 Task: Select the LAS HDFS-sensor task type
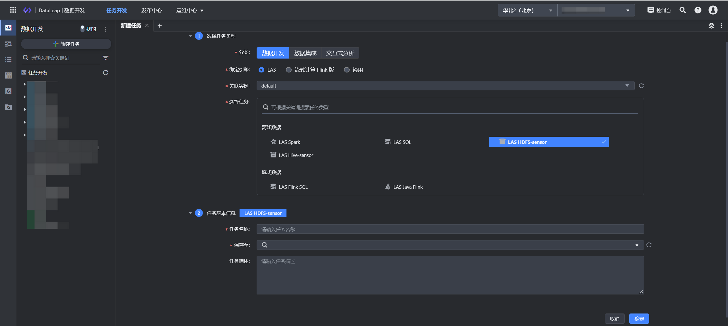tap(549, 142)
